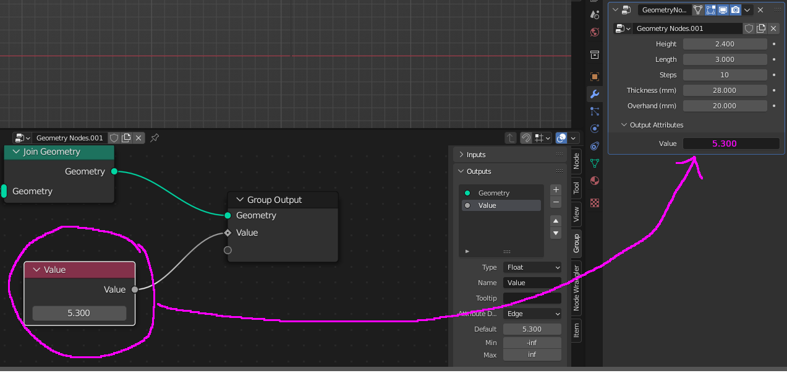The width and height of the screenshot is (787, 373).
Task: Duplicate node group in modifier panel
Action: point(761,28)
